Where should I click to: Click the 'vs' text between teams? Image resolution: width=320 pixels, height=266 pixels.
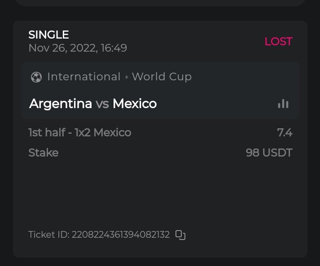coord(102,104)
